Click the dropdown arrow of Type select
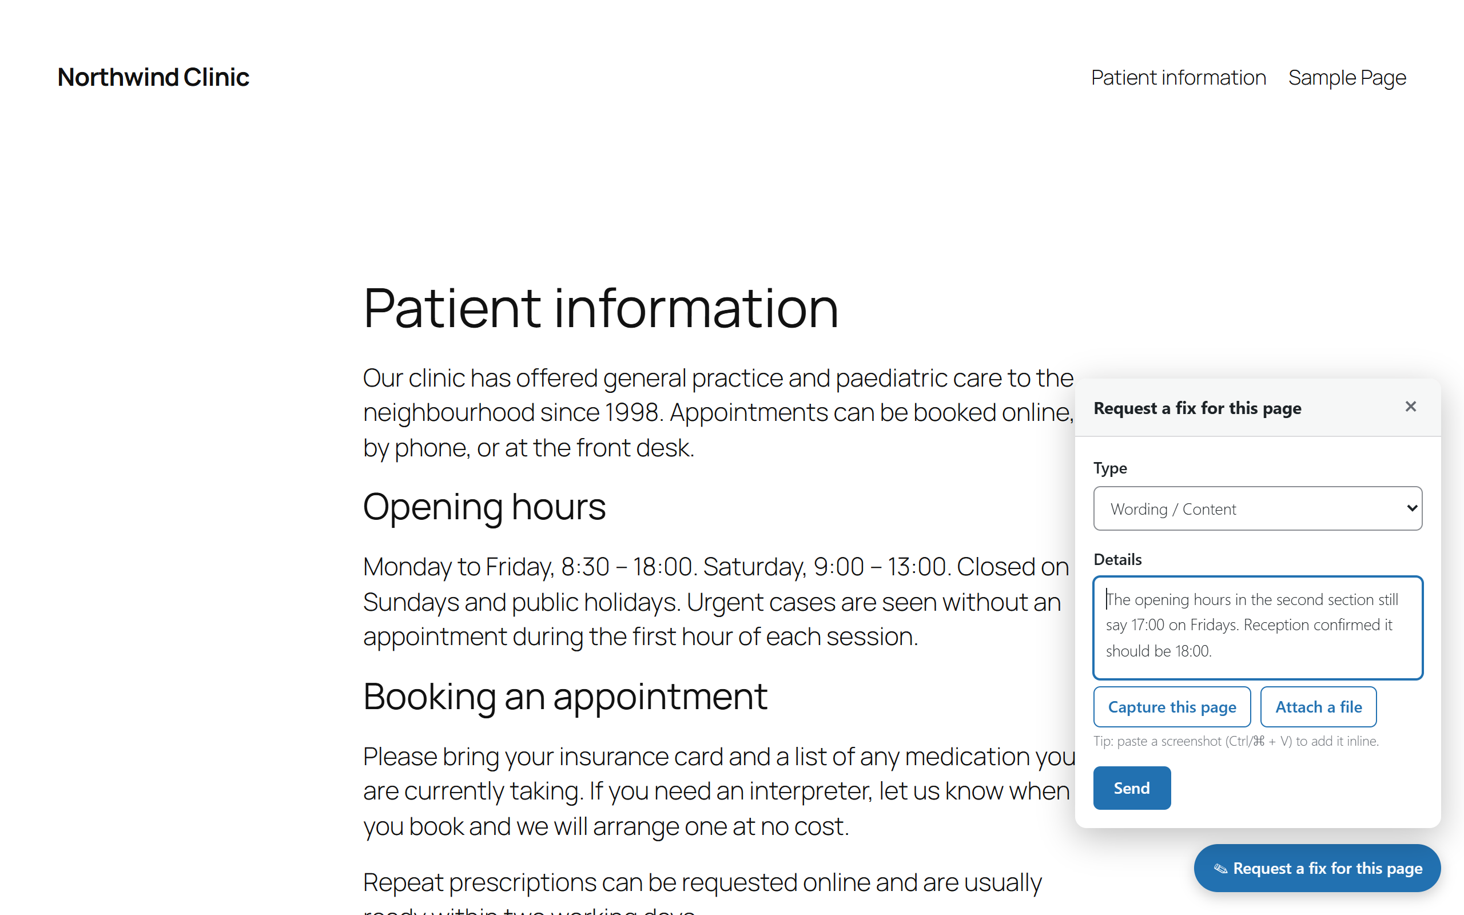The height and width of the screenshot is (915, 1464). tap(1411, 508)
